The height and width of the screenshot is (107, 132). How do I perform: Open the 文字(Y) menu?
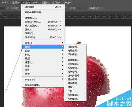pyautogui.click(x=6, y=2)
